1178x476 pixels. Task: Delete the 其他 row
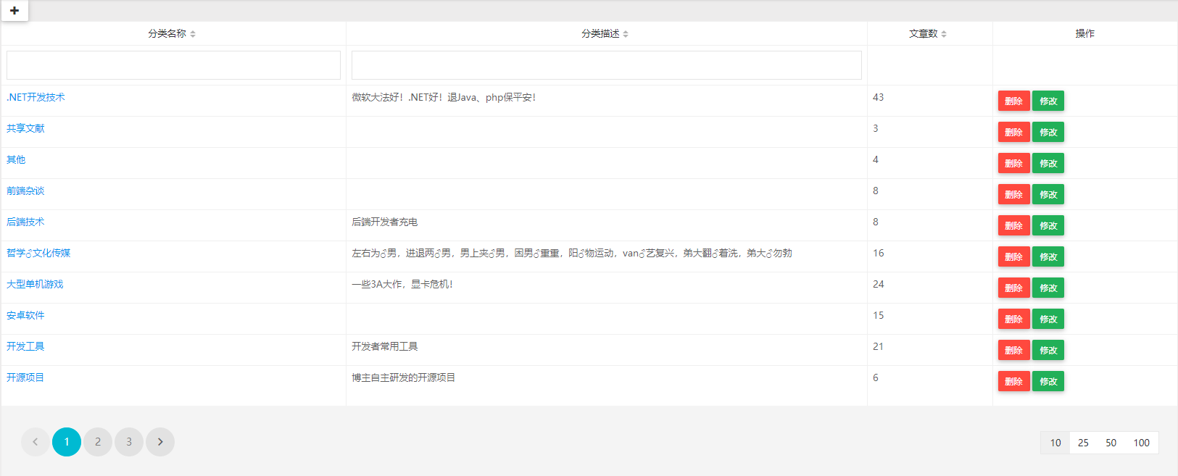1013,164
